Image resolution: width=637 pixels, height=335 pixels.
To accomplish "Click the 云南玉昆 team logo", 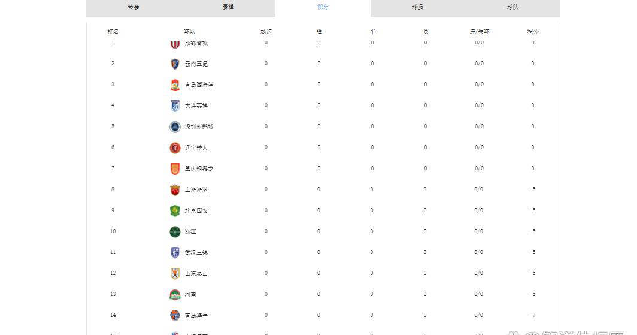I will [175, 64].
